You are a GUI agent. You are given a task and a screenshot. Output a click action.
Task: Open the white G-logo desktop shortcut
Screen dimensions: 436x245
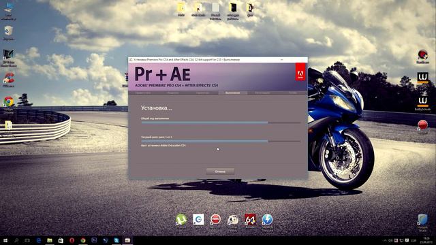pyautogui.click(x=198, y=219)
